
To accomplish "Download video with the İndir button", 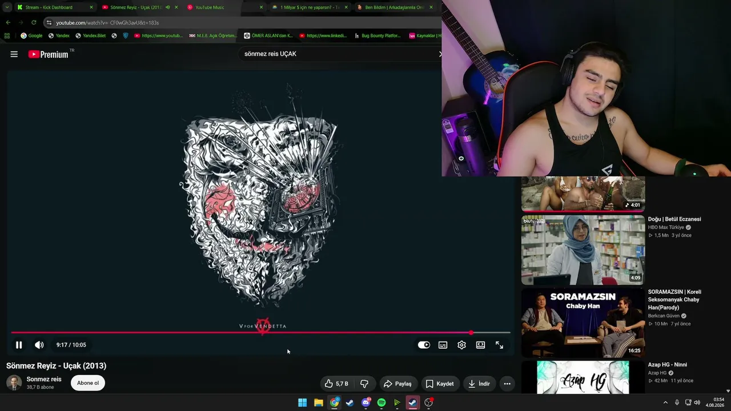I will click(x=479, y=384).
